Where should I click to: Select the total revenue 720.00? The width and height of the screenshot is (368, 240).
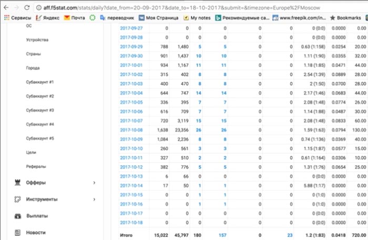point(359,235)
